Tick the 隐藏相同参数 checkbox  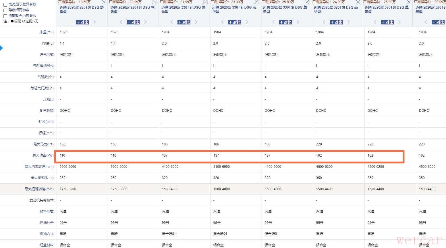point(5,10)
